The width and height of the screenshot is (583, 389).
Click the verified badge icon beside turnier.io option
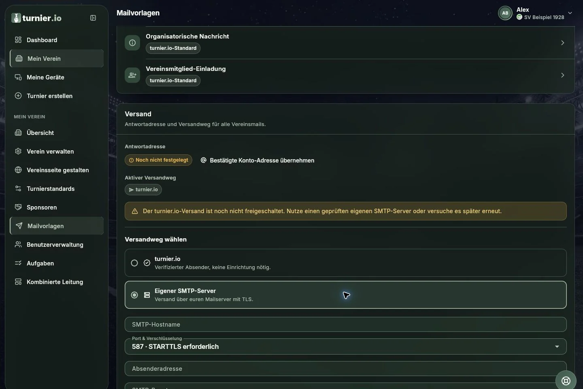coord(147,263)
